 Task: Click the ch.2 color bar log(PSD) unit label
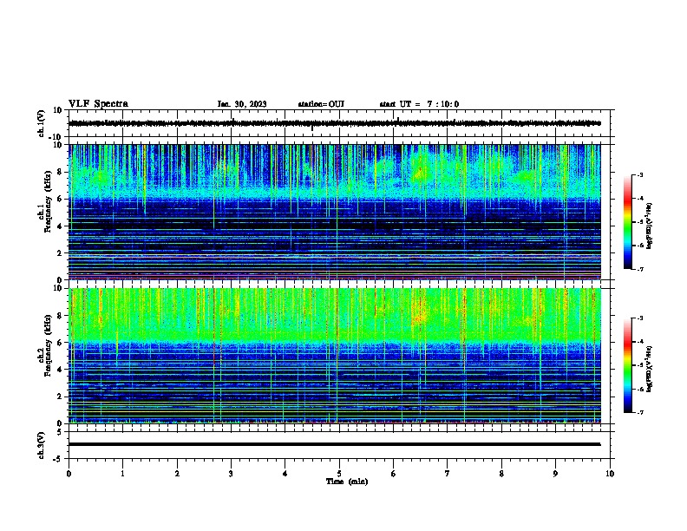coord(650,369)
